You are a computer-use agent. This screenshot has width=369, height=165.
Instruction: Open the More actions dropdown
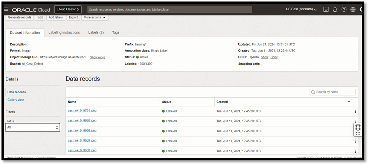pyautogui.click(x=95, y=17)
